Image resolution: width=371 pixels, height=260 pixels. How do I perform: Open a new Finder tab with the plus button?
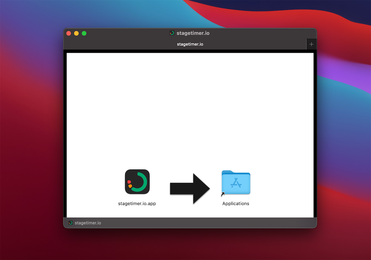click(311, 44)
